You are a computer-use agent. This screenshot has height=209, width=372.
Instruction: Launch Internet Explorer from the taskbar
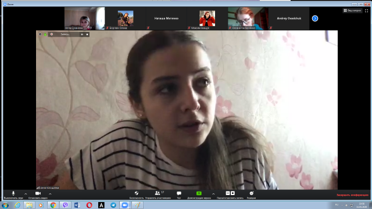17,205
